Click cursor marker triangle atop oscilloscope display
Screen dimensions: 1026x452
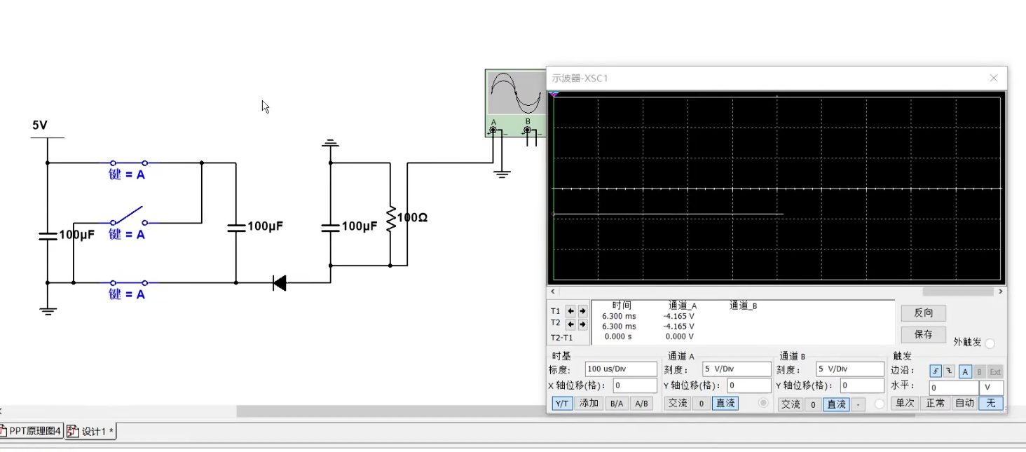(x=554, y=94)
